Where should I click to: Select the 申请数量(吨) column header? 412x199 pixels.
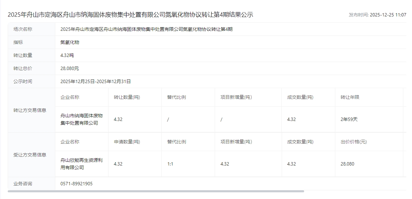[127, 142]
